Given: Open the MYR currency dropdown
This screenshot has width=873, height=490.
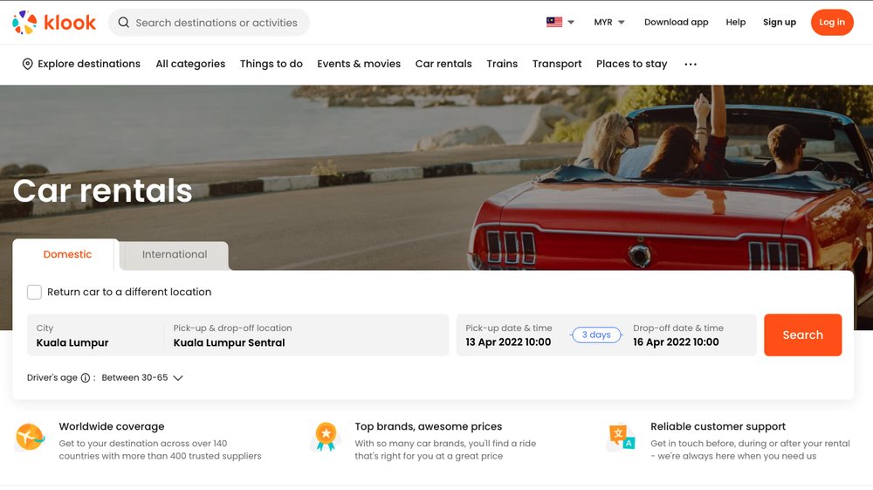Looking at the screenshot, I should coord(609,23).
